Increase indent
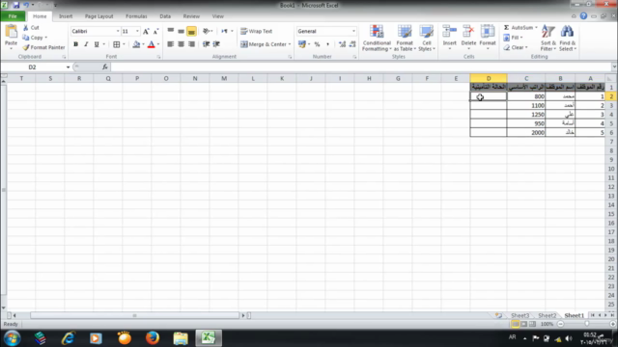 (216, 44)
